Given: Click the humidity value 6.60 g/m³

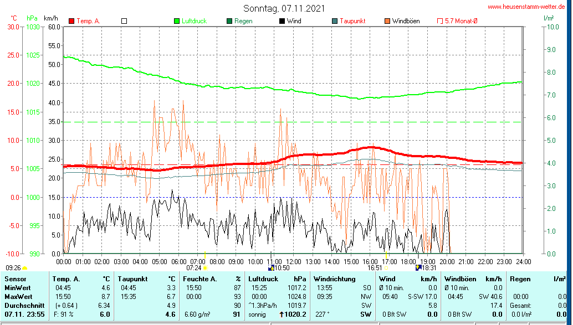Looking at the screenshot, I should (197, 314).
